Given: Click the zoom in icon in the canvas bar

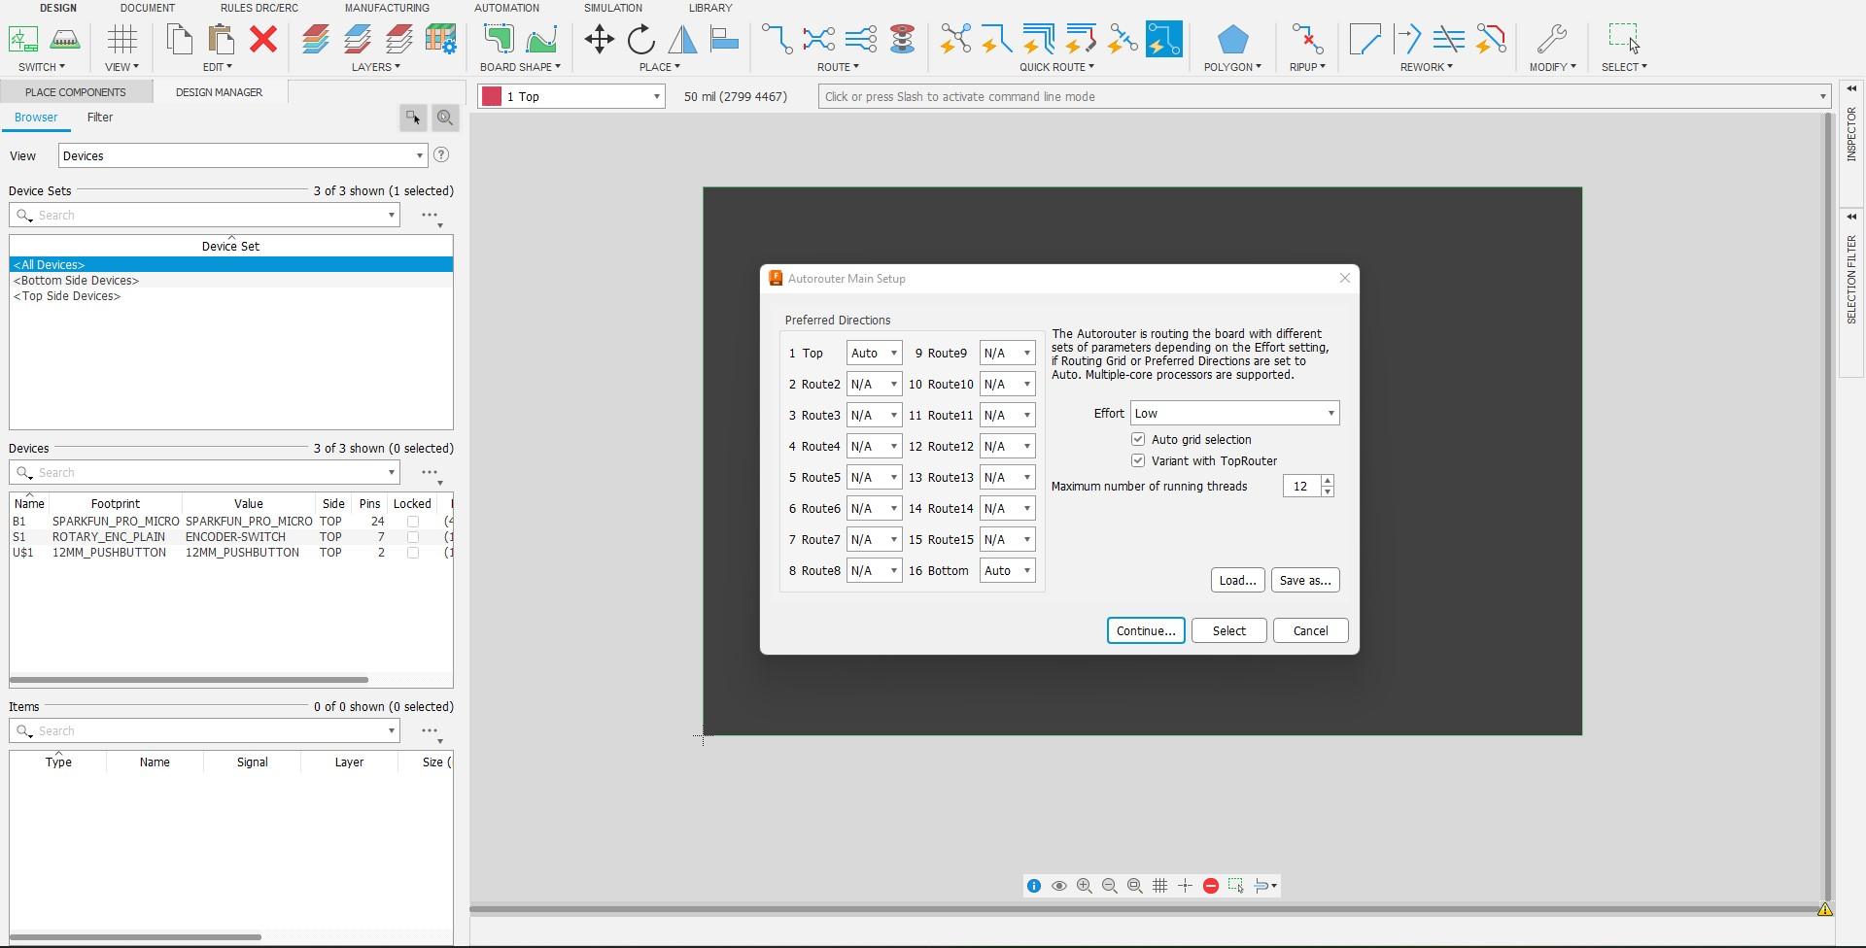Looking at the screenshot, I should click(1085, 886).
